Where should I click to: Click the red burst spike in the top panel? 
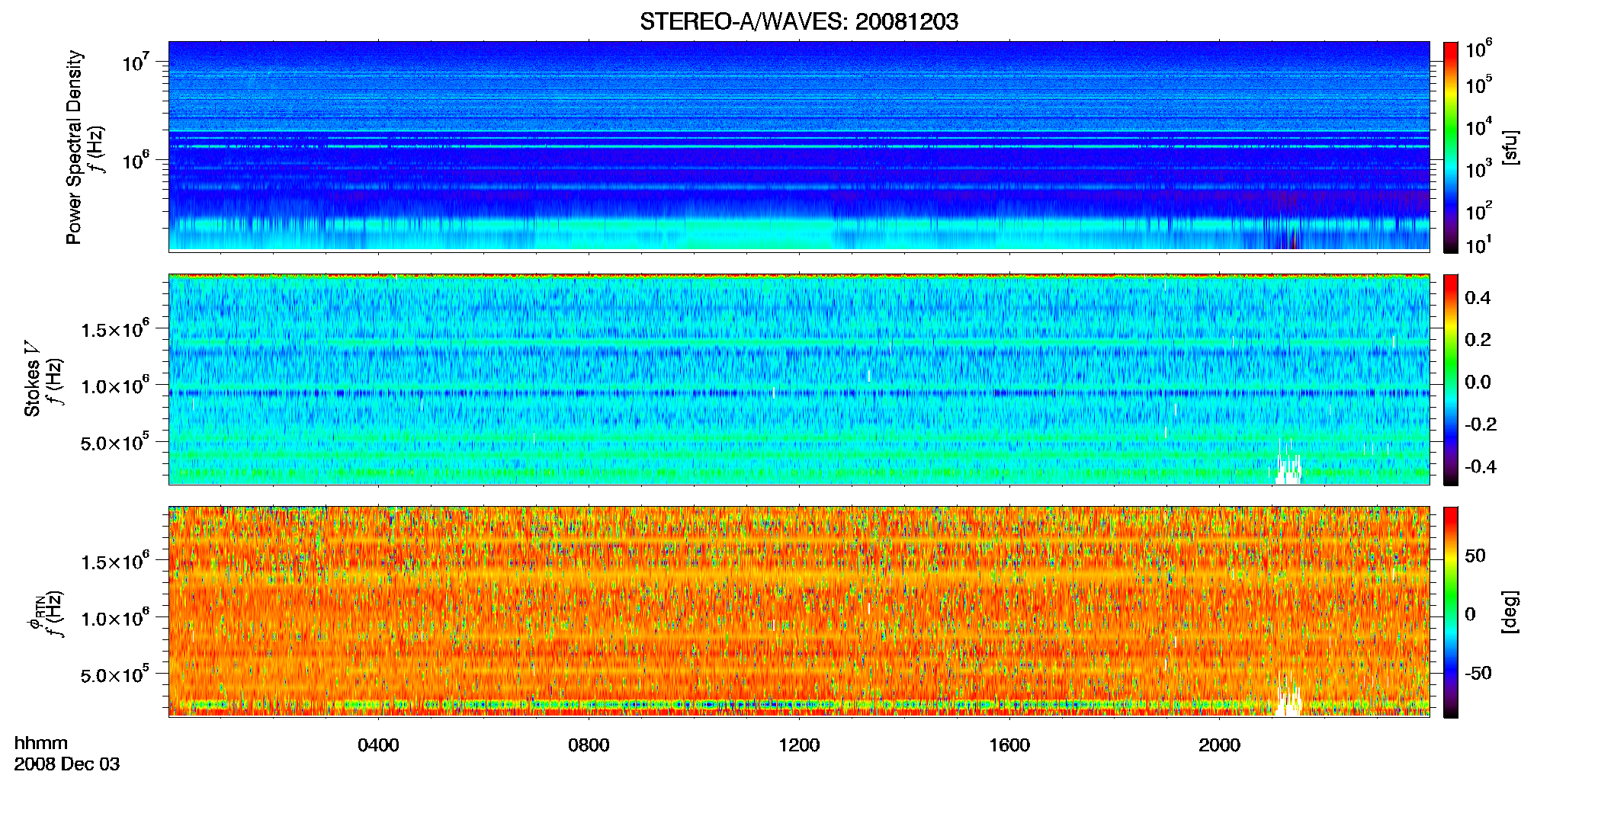[x=1294, y=239]
